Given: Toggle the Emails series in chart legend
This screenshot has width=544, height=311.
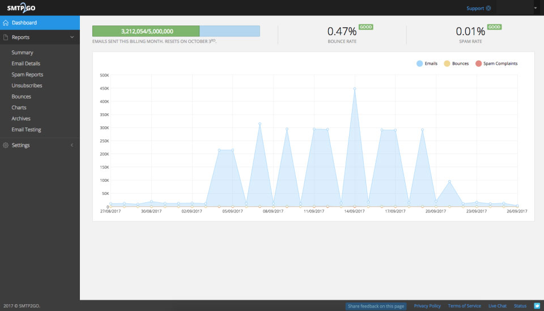Looking at the screenshot, I should pyautogui.click(x=427, y=63).
